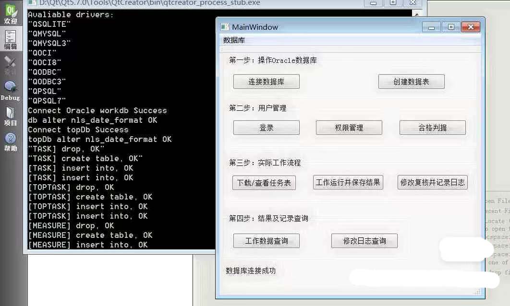Viewport: 510px width, 306px height.
Task: Click the 工作运行并保存结果 button
Action: [348, 182]
